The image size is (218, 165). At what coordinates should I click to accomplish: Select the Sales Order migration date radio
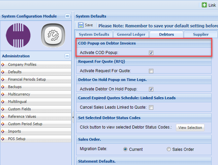tap(169, 149)
